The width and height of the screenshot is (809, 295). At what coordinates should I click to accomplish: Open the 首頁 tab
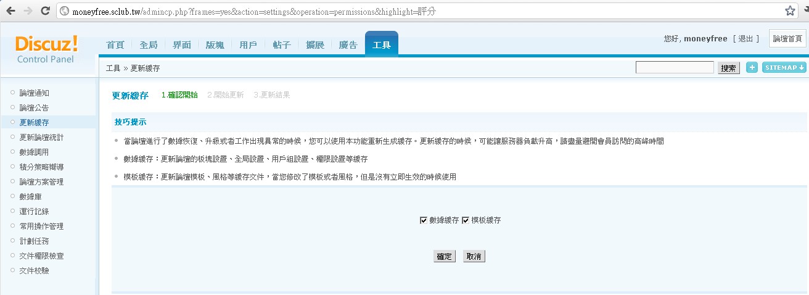pyautogui.click(x=115, y=45)
